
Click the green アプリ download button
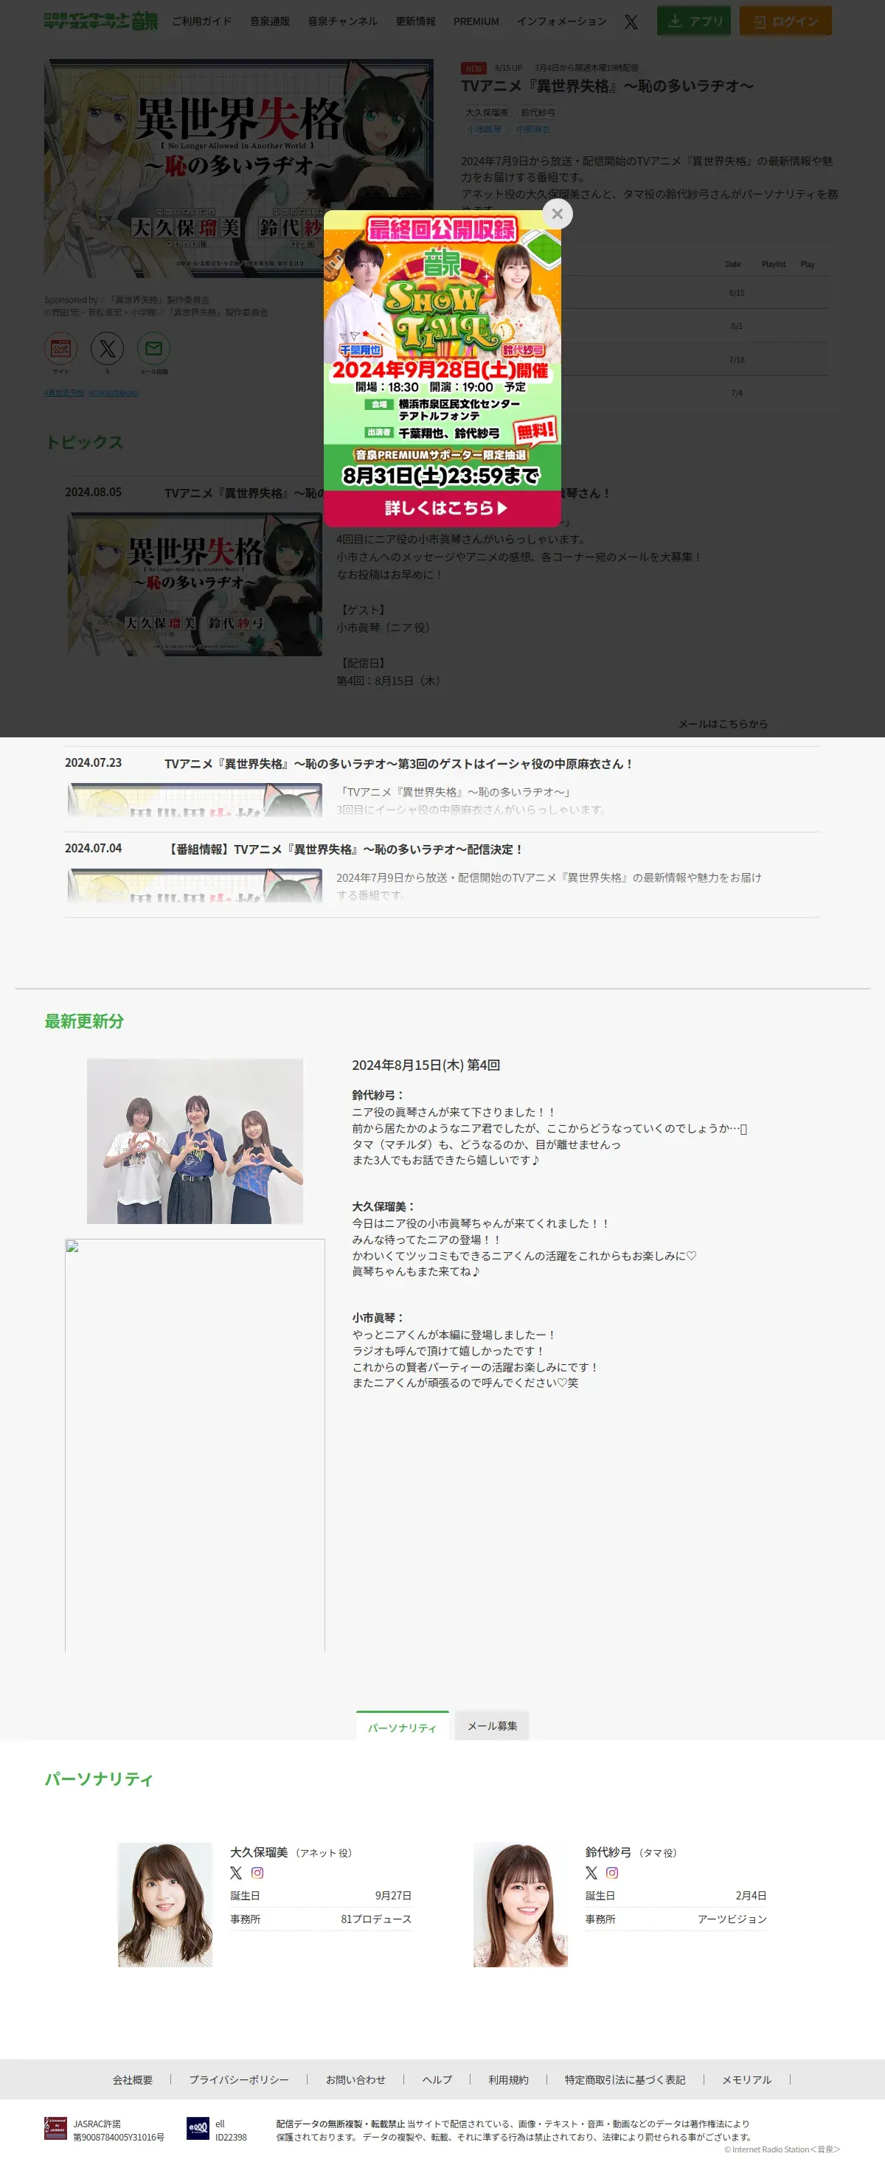[x=694, y=21]
